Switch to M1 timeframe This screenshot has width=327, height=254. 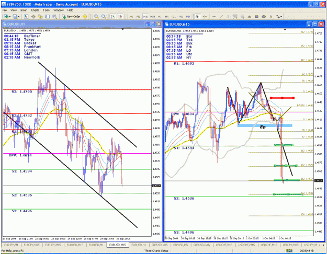(131, 16)
